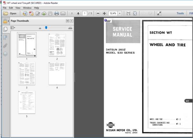Click the 'WHEEL AND TIRE' heading in document
Screen dimensions: 193x138
168,45
